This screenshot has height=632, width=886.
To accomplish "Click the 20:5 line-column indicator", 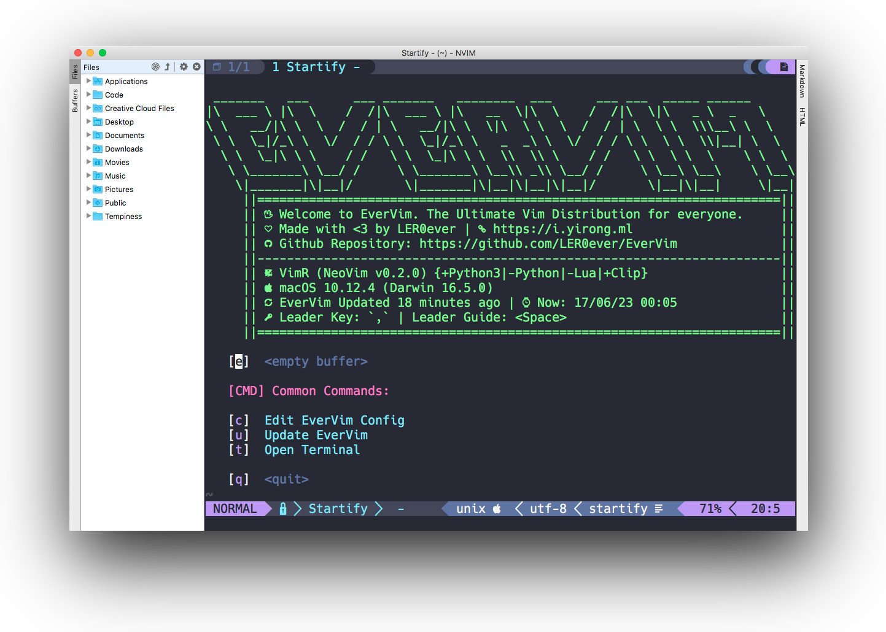I will tap(766, 509).
